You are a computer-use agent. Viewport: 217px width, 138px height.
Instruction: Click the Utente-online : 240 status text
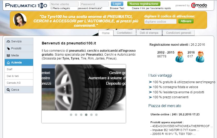click(x=175, y=114)
